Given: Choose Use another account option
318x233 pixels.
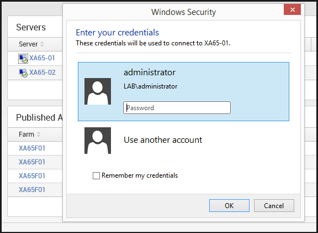Looking at the screenshot, I should [x=163, y=140].
